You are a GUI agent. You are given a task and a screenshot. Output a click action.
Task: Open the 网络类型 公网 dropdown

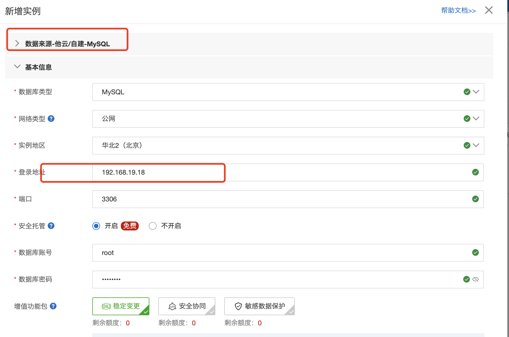288,119
